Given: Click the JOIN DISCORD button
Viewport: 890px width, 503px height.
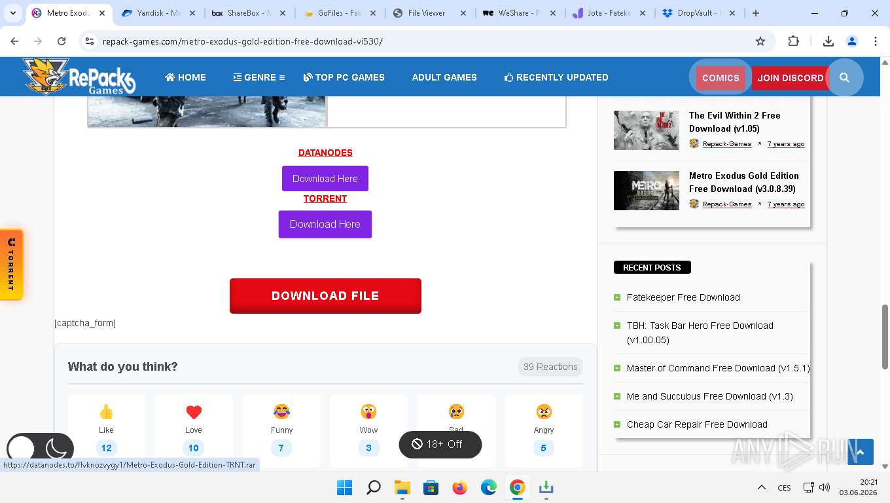Looking at the screenshot, I should [790, 78].
